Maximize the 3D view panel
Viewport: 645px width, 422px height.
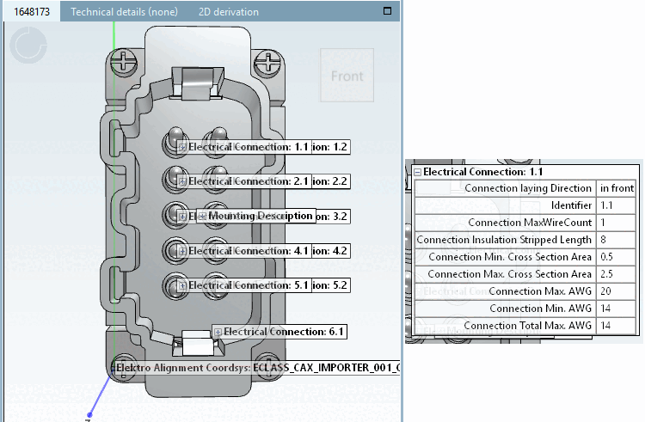387,11
